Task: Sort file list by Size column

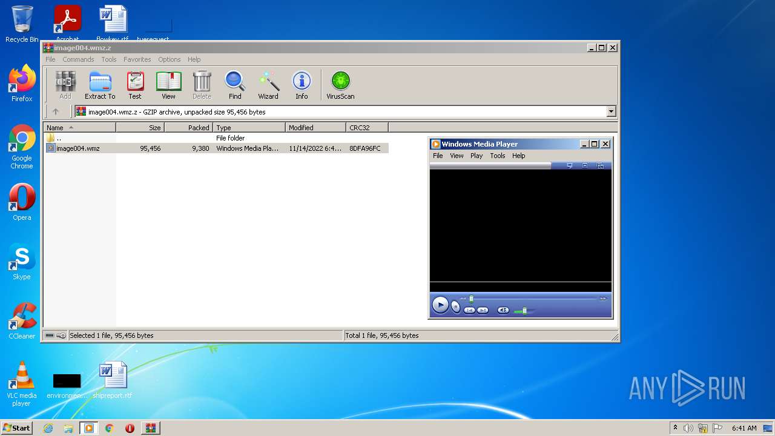Action: point(140,128)
